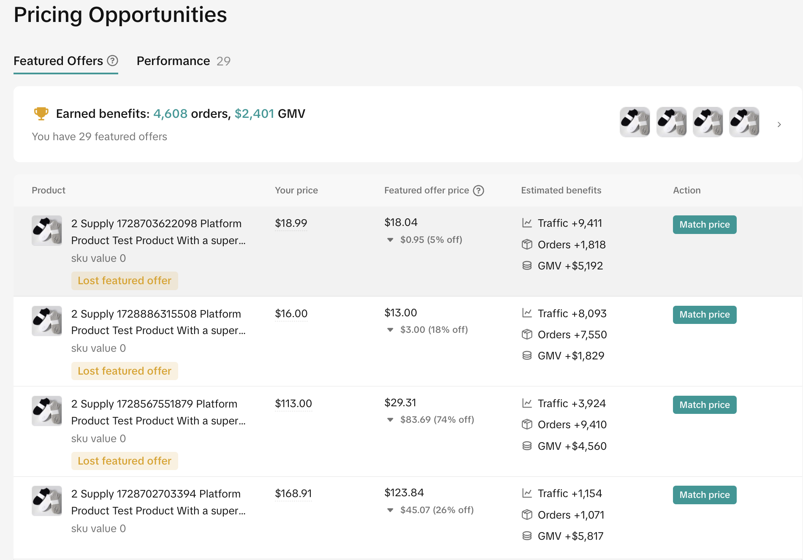Viewport: 803px width, 560px height.
Task: Expand the $83.69 (74% off) discount arrow
Action: coord(390,420)
